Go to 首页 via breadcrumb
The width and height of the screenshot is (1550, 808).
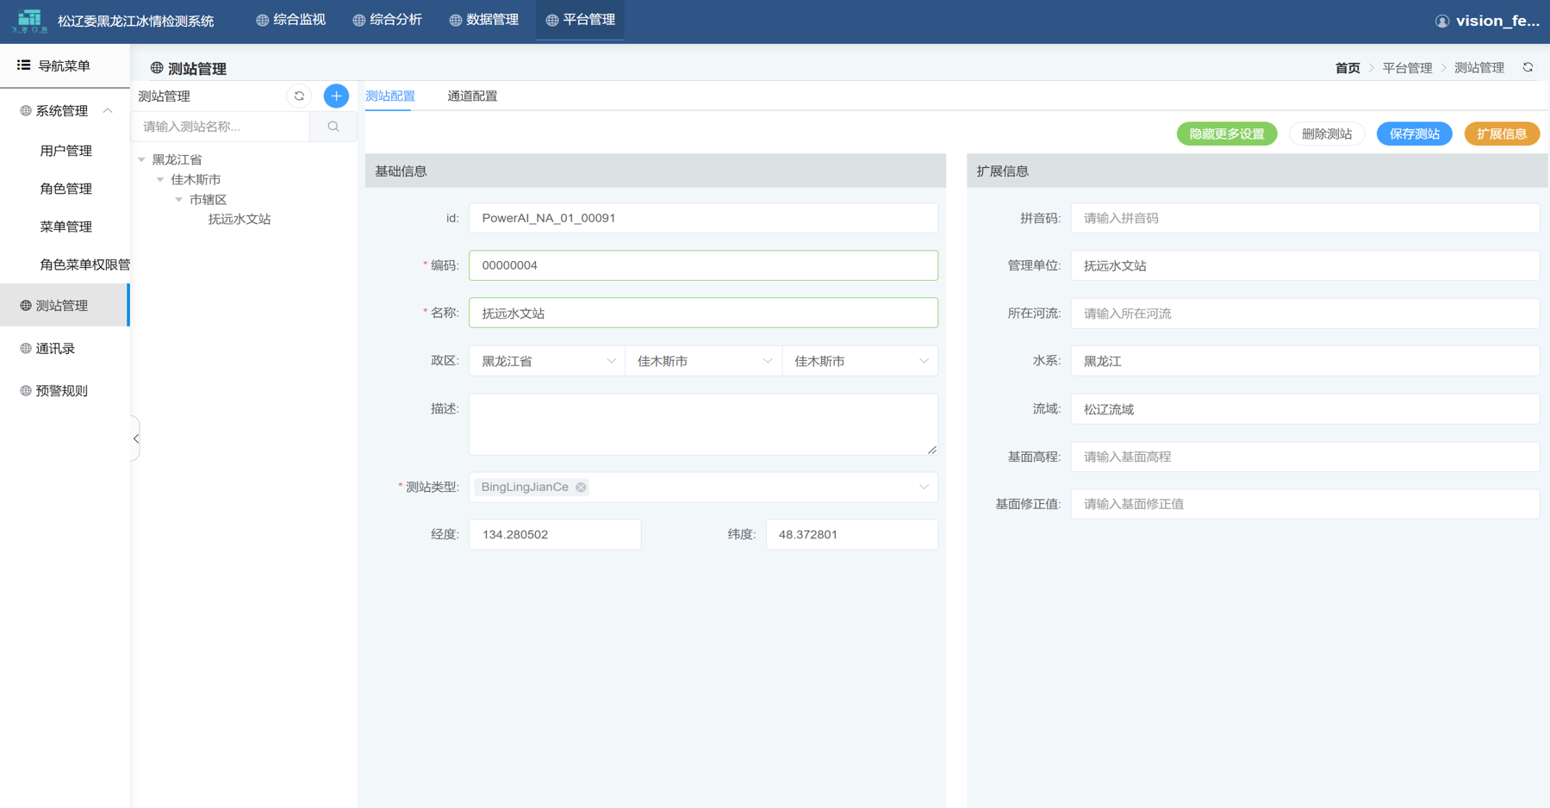(1348, 67)
